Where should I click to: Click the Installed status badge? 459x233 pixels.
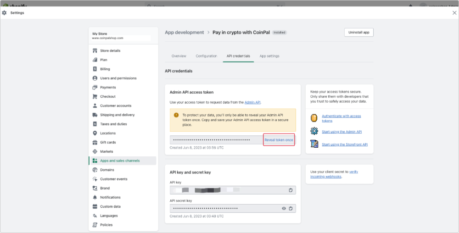[x=279, y=33]
